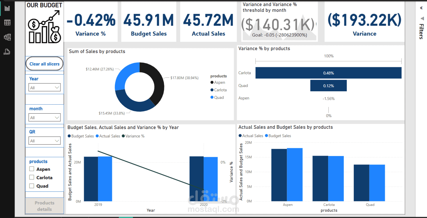Screen dimensions: 427x218
Task: Click the Carlota 0.48% funnel bar
Action: 328,73
